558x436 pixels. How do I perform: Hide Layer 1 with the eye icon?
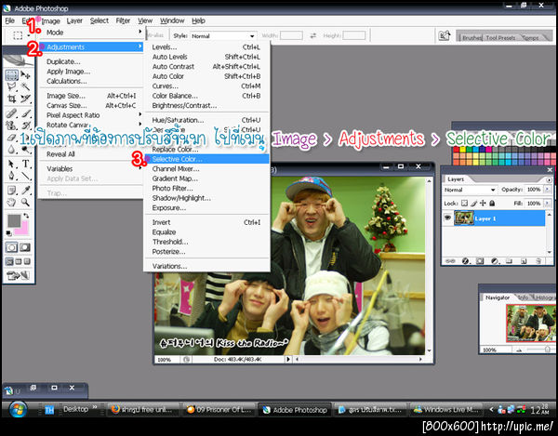click(448, 218)
